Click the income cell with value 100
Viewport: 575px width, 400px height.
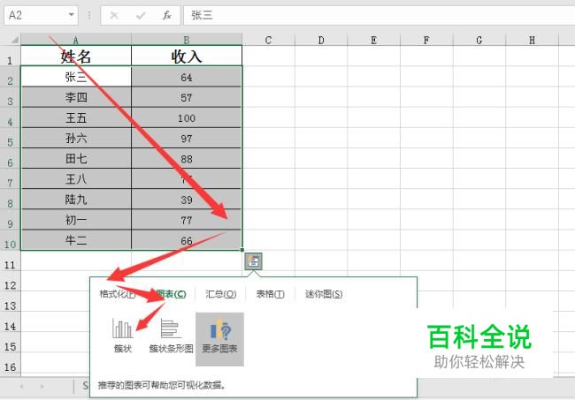pyautogui.click(x=187, y=117)
